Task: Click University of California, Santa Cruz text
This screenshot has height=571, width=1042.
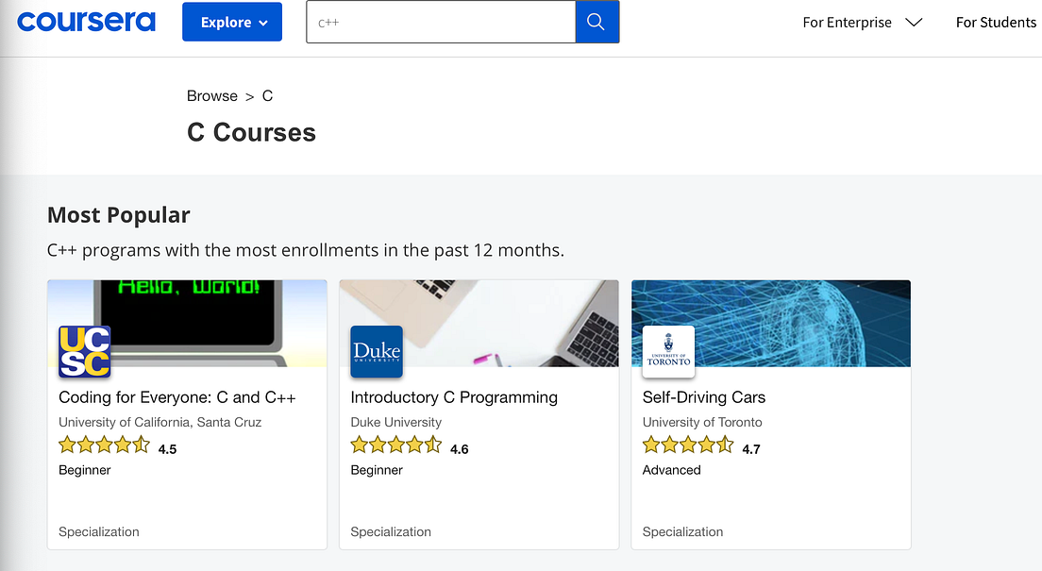Action: [160, 422]
